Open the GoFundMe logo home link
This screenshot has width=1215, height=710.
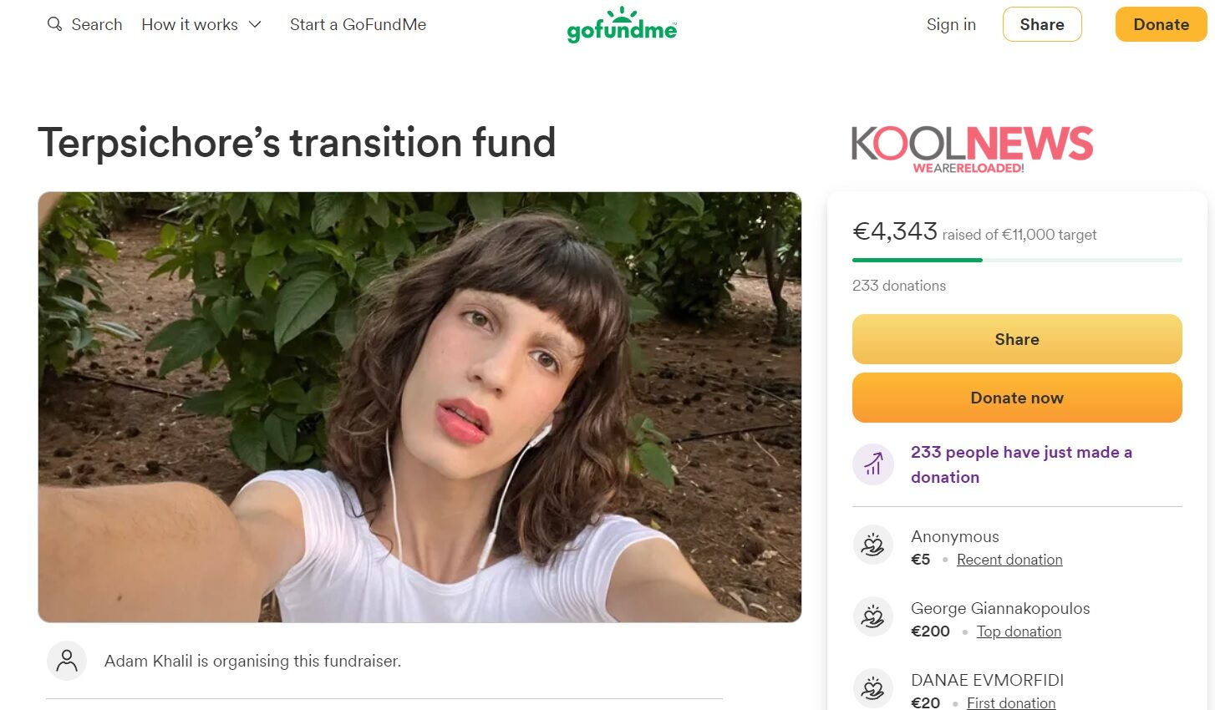point(622,25)
